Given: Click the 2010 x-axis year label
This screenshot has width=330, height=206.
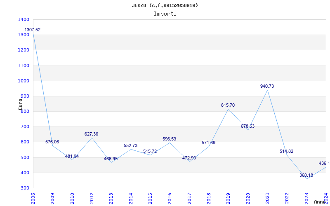Looking at the screenshot, I should pyautogui.click(x=72, y=199).
